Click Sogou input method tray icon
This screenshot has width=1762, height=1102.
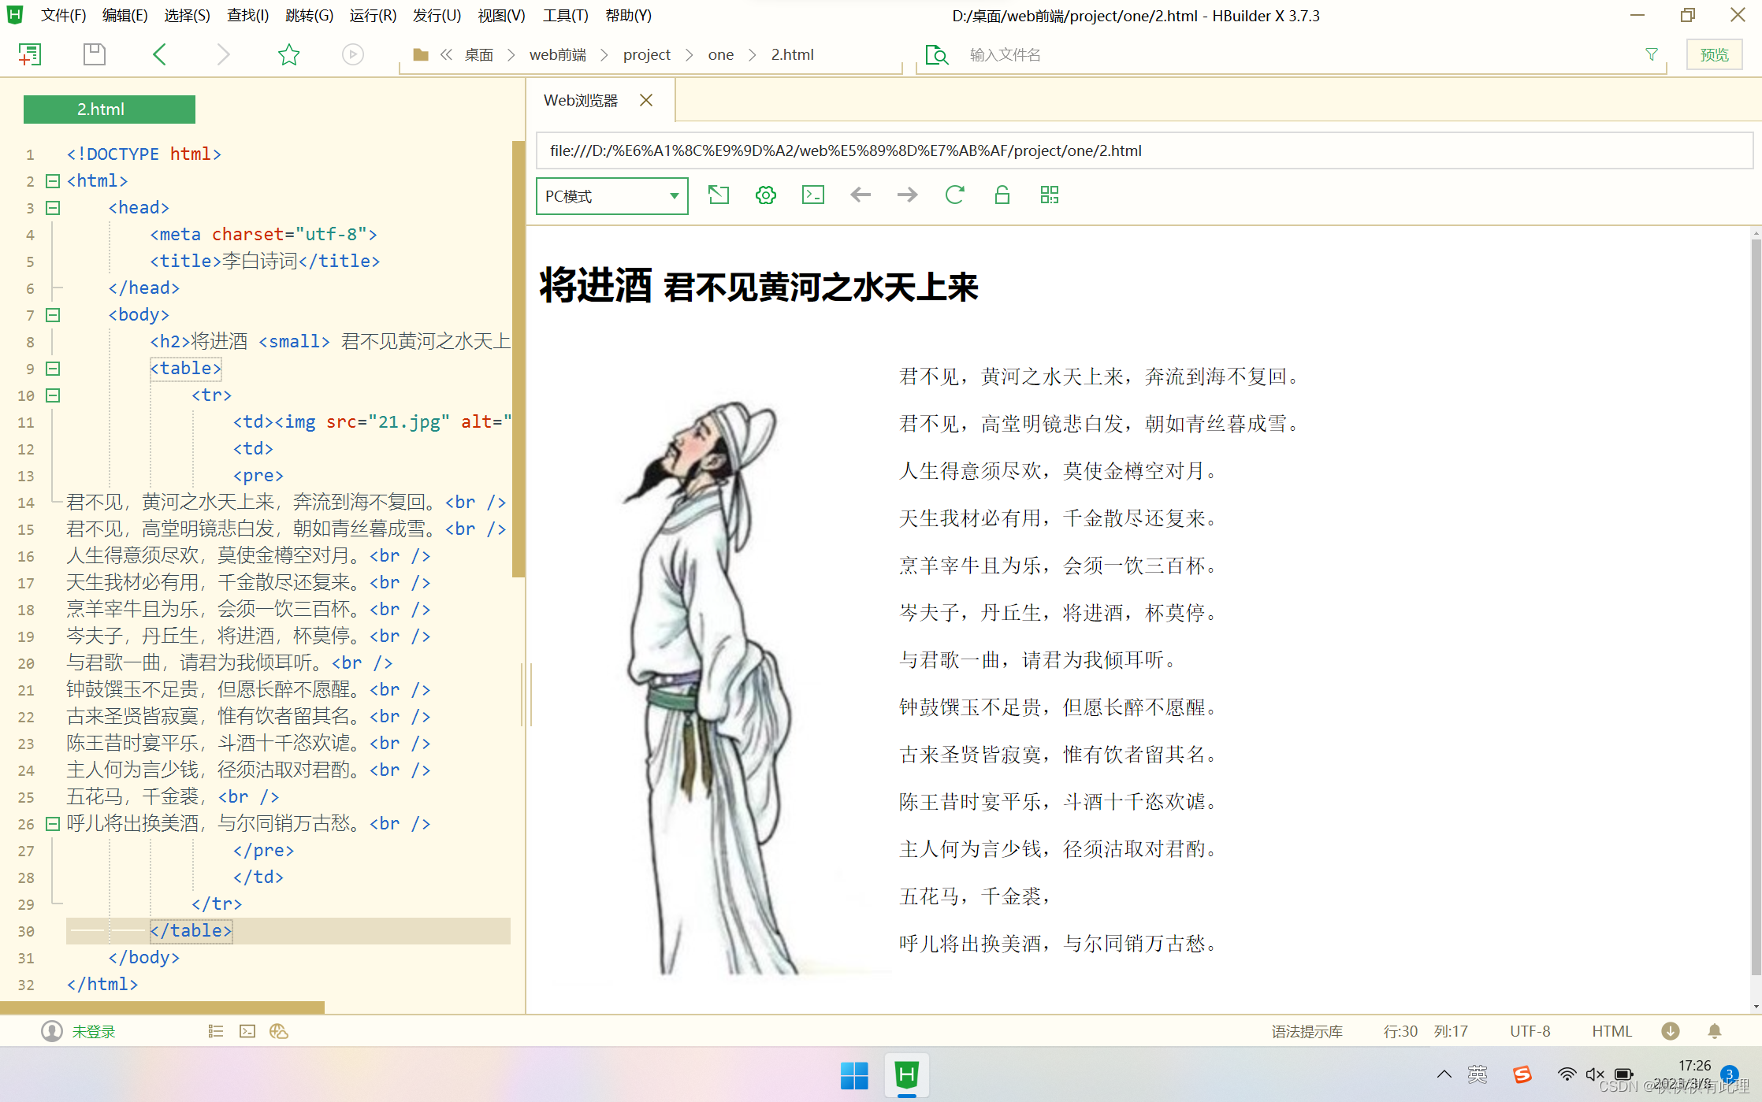point(1522,1074)
